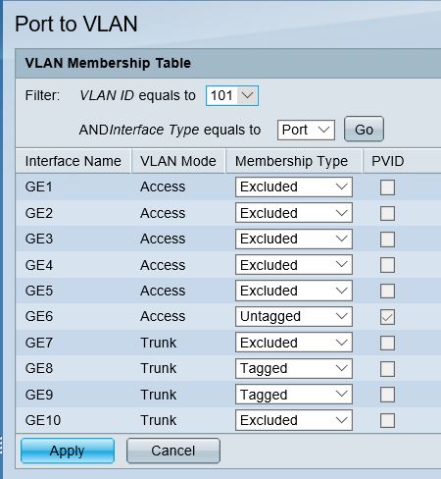The width and height of the screenshot is (441, 479).
Task: Cancel the VLAN membership changes
Action: (173, 451)
